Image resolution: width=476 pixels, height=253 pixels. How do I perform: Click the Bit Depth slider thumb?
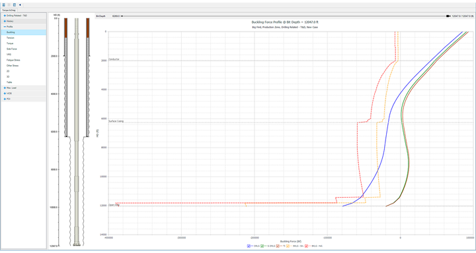tap(448, 16)
